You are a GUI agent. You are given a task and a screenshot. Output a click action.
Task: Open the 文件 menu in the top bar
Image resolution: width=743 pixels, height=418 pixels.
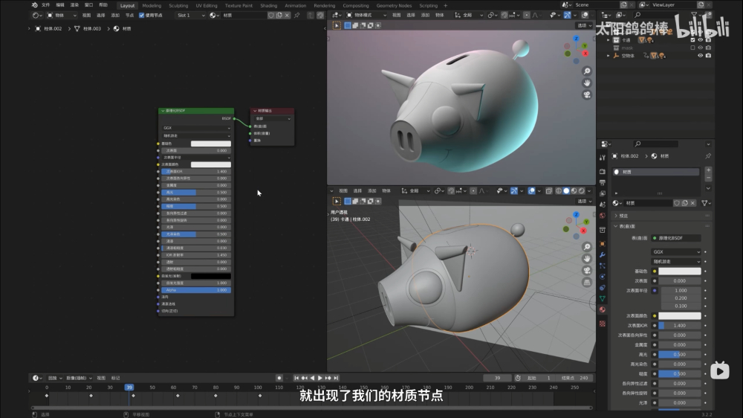45,5
